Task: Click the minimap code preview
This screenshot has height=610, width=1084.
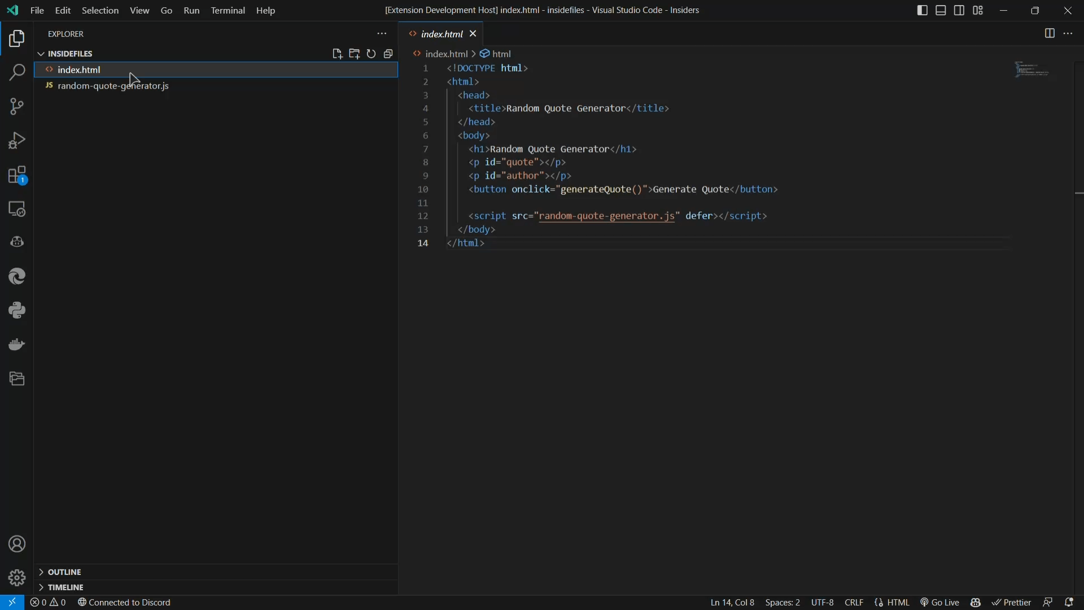Action: pyautogui.click(x=1033, y=71)
